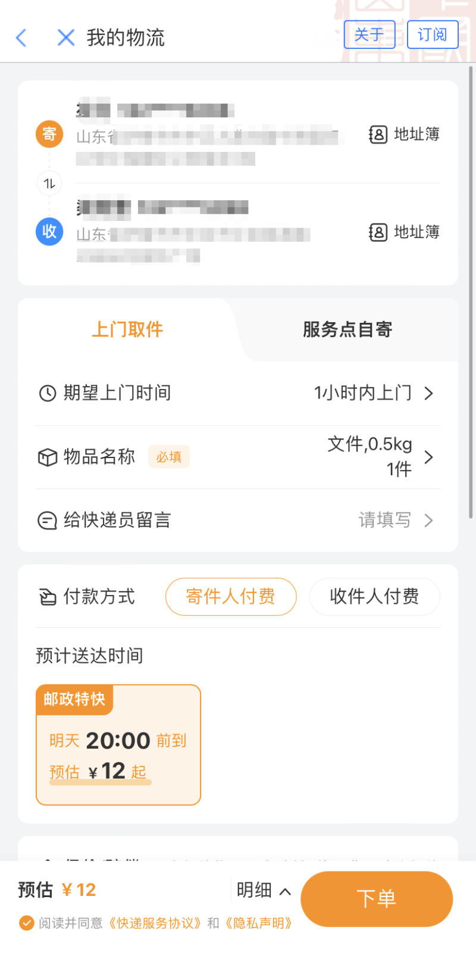
Task: Open receiver's 地址簿 address book
Action: (x=404, y=232)
